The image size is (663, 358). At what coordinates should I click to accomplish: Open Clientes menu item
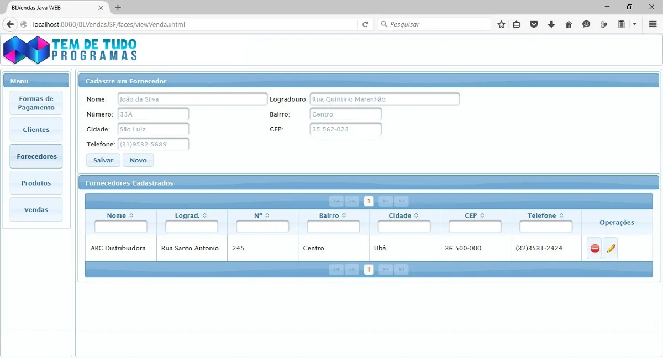[x=36, y=130]
